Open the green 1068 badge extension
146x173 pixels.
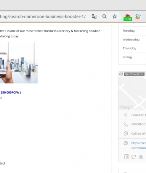pyautogui.click(x=128, y=18)
